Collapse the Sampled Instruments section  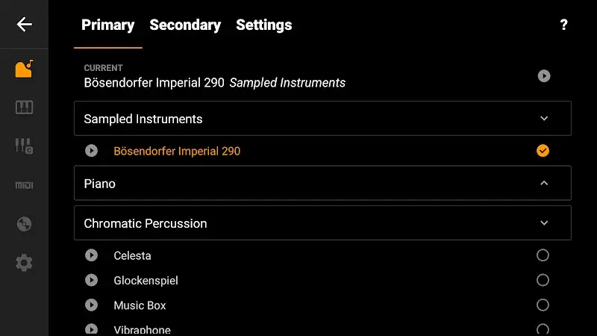(x=544, y=119)
